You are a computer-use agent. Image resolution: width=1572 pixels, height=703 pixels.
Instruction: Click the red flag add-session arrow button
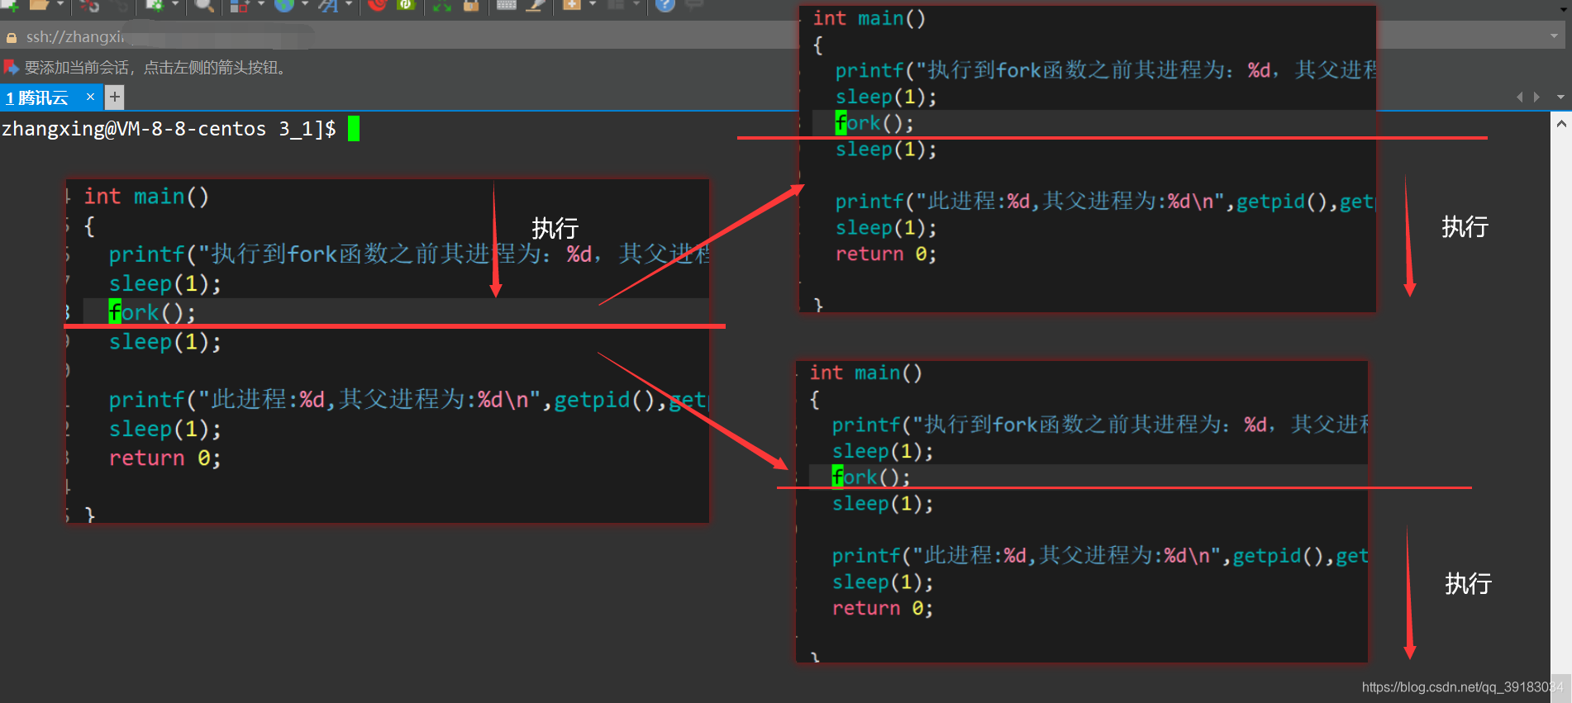pyautogui.click(x=11, y=67)
